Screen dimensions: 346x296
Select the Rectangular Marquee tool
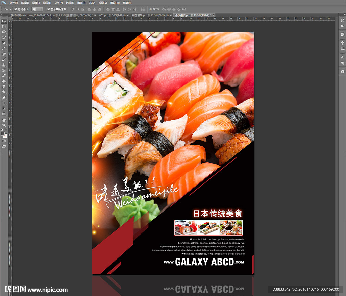coord(4,27)
